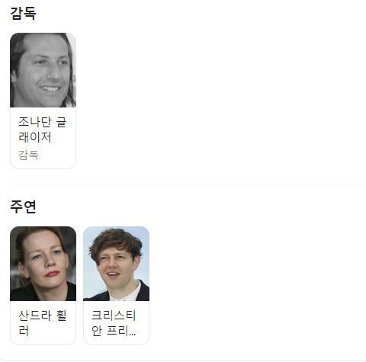Click the 러 second line under 산드라 휠

coord(24,331)
